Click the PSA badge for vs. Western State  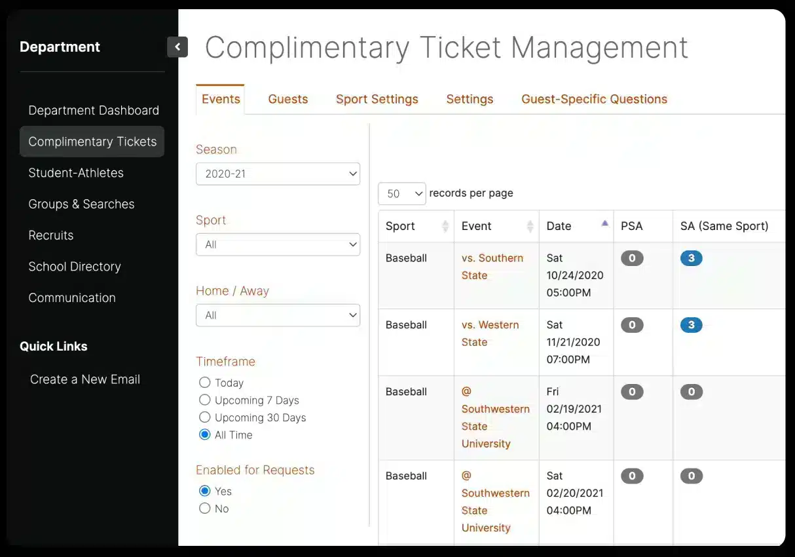632,324
